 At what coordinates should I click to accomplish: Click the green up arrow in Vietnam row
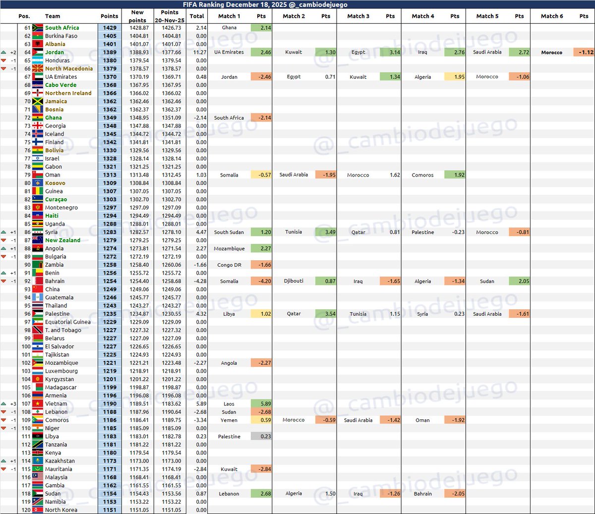point(4,404)
